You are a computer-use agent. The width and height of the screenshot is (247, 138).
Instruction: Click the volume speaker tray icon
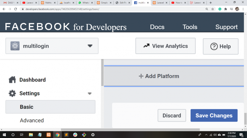(215, 135)
